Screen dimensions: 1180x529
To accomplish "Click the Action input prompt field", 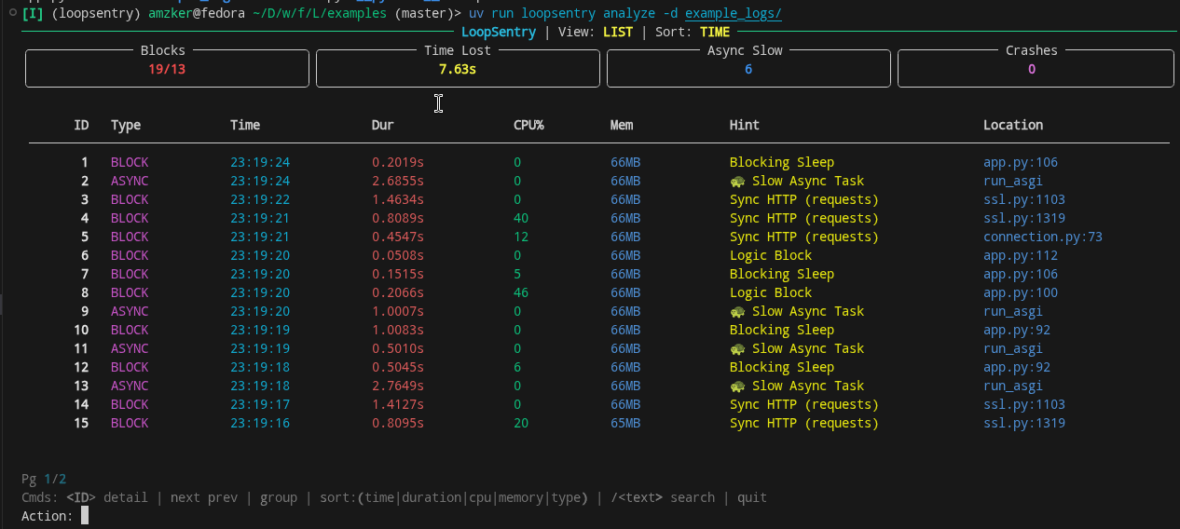I will 85,516.
